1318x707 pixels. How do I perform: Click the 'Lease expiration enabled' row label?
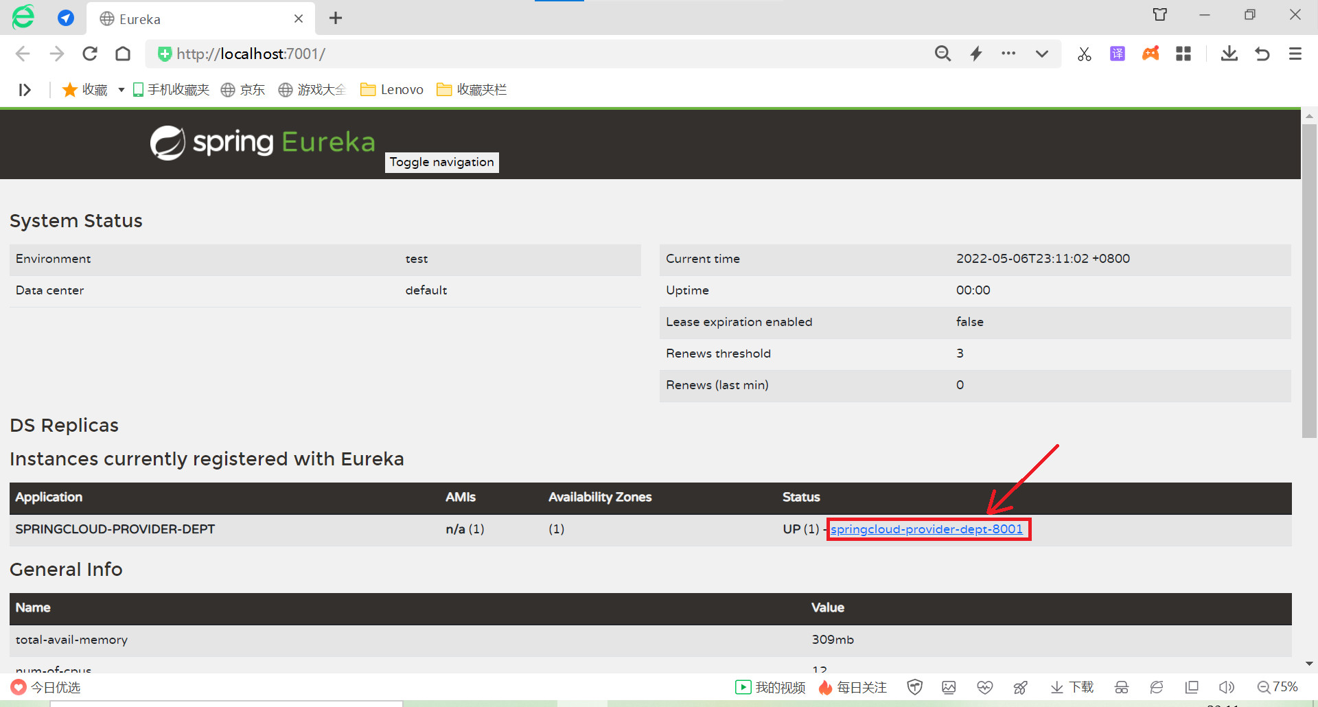pos(739,322)
